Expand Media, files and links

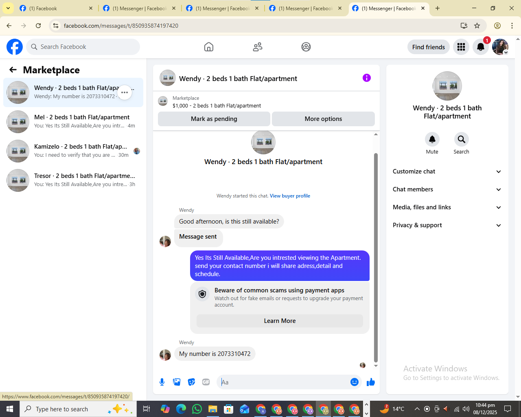447,207
